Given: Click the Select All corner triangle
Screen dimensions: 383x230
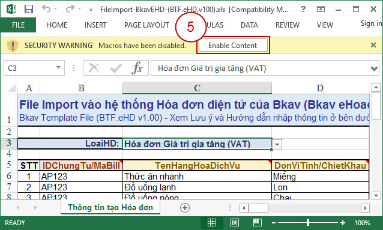Looking at the screenshot, I should (11, 88).
